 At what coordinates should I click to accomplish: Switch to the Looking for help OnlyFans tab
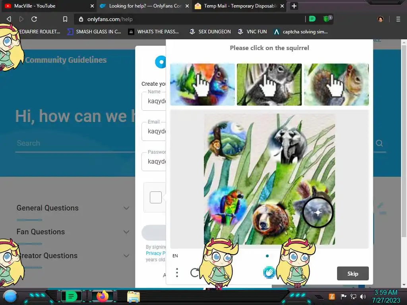pos(144,6)
